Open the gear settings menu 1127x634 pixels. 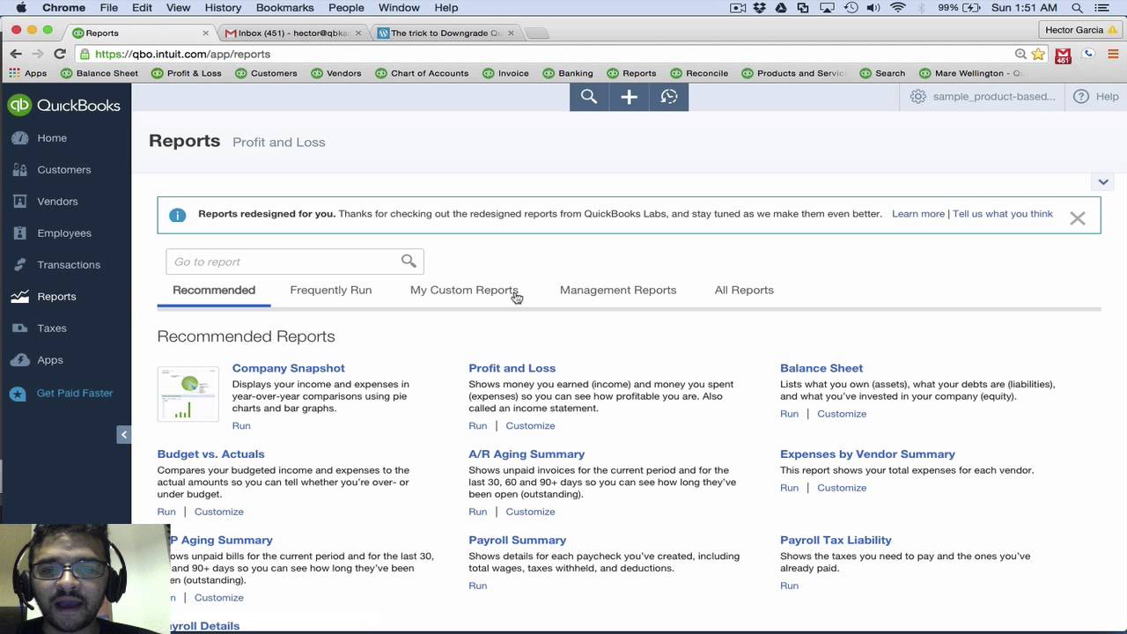coord(918,97)
